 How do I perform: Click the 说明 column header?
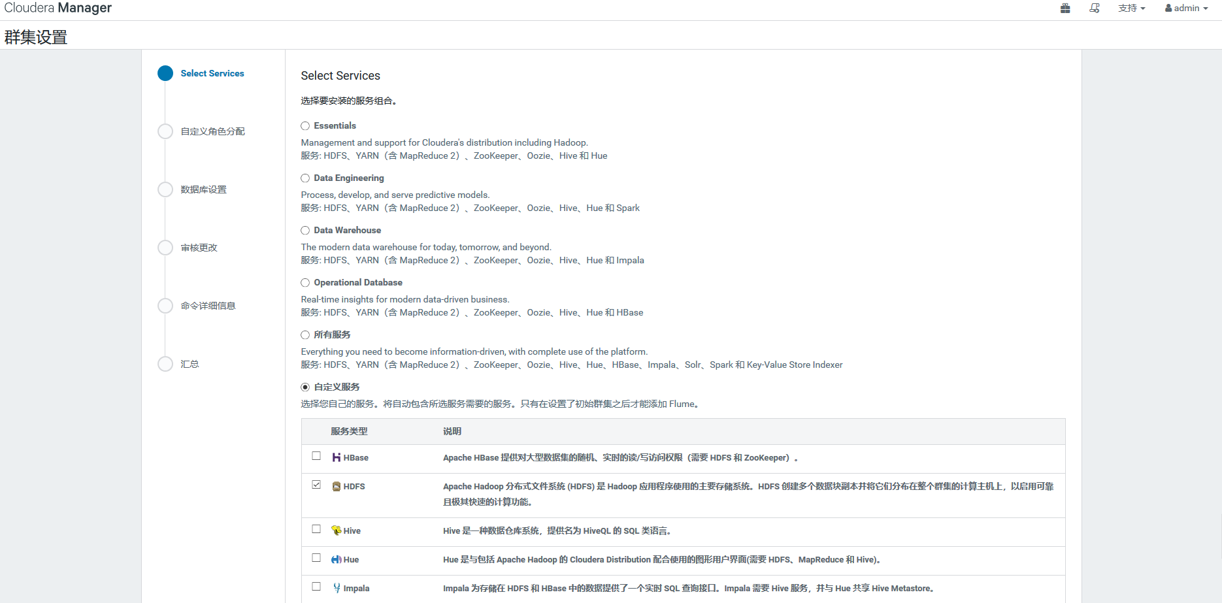pos(452,431)
